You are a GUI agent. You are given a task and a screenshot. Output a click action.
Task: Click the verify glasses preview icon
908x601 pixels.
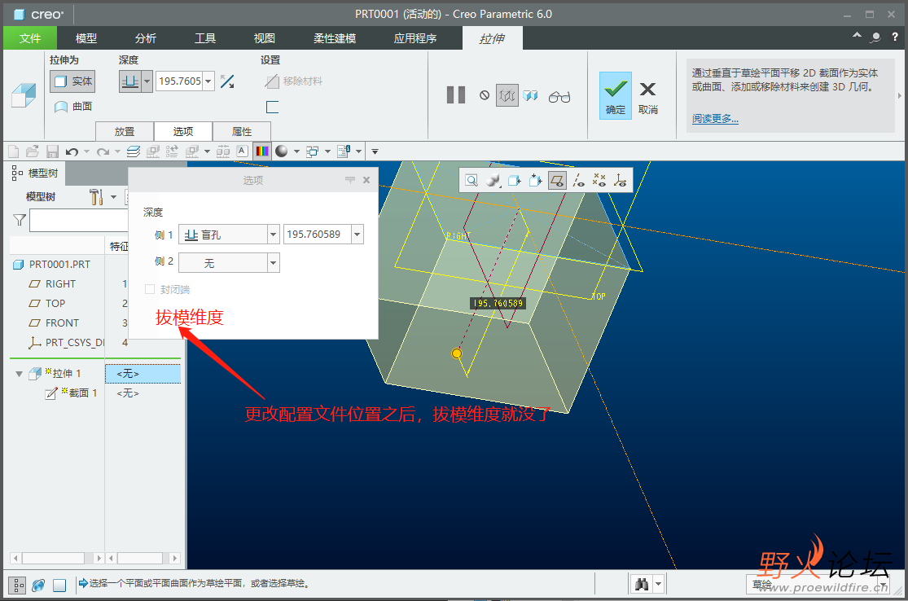click(559, 97)
